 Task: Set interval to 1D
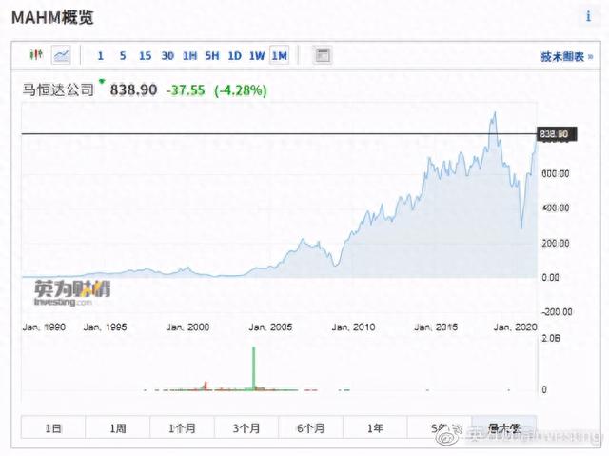(x=235, y=55)
